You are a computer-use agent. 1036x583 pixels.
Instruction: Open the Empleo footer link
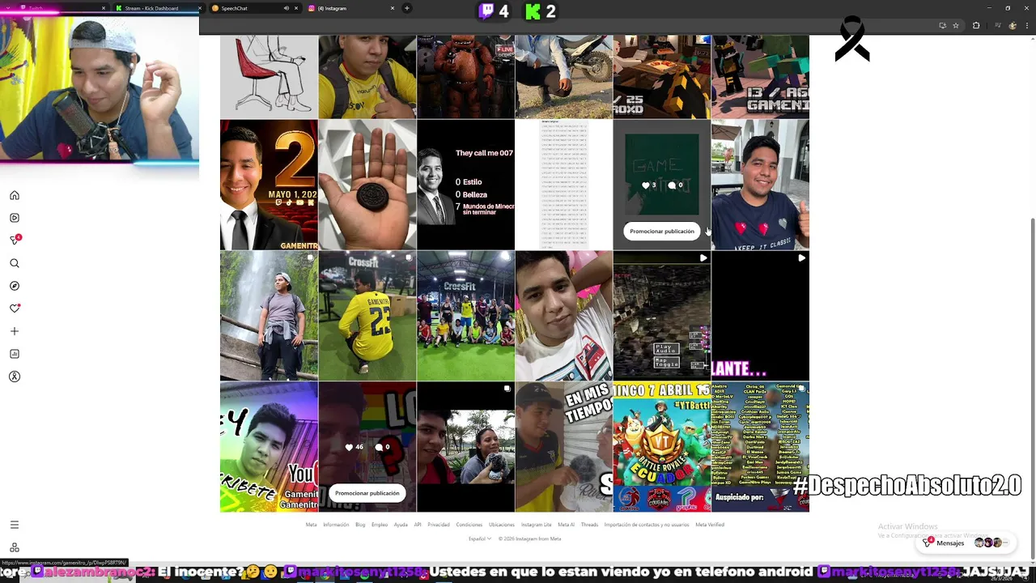380,525
